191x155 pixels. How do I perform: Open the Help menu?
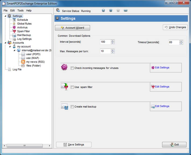coord(29,10)
